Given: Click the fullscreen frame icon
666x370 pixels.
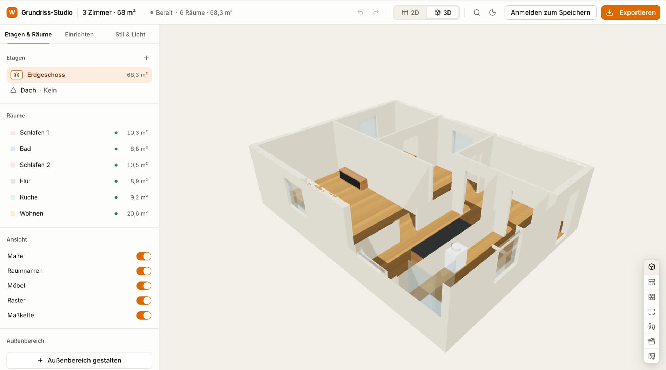Looking at the screenshot, I should [652, 312].
